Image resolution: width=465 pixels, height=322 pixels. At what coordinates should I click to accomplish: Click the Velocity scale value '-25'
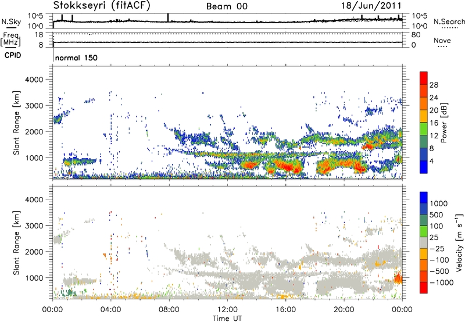(x=438, y=249)
